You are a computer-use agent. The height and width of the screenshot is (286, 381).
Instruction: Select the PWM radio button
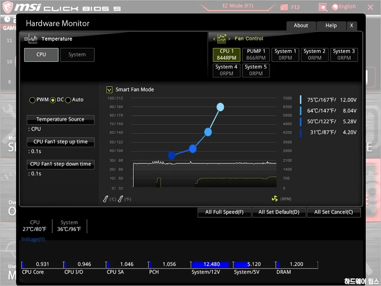click(32, 100)
